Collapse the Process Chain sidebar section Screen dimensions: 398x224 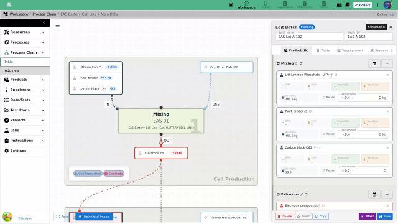click(25, 52)
